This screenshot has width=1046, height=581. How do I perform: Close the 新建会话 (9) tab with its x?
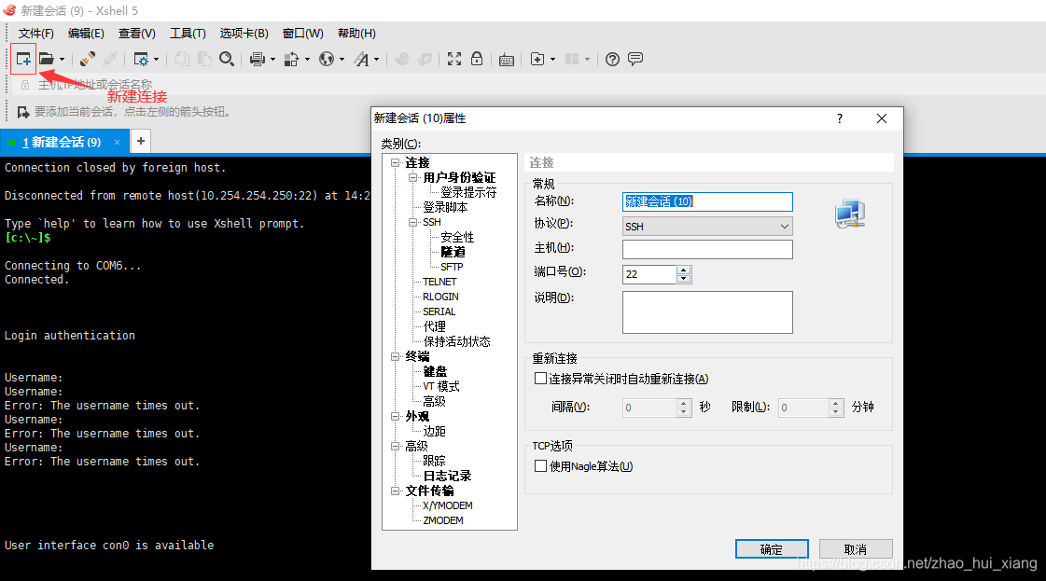point(117,142)
